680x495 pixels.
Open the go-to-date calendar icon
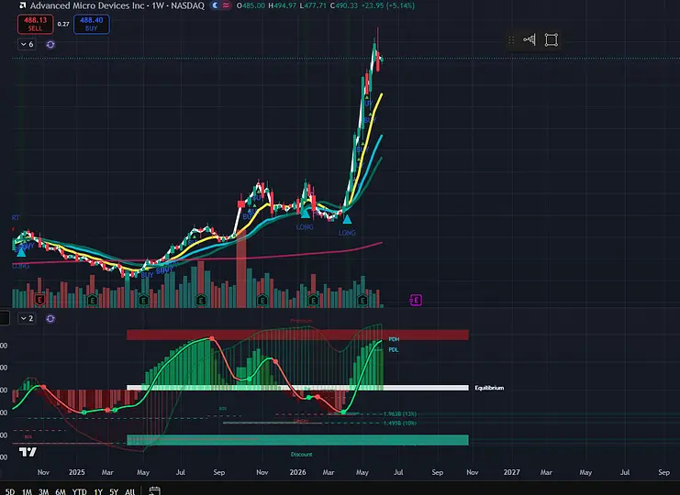click(x=154, y=491)
